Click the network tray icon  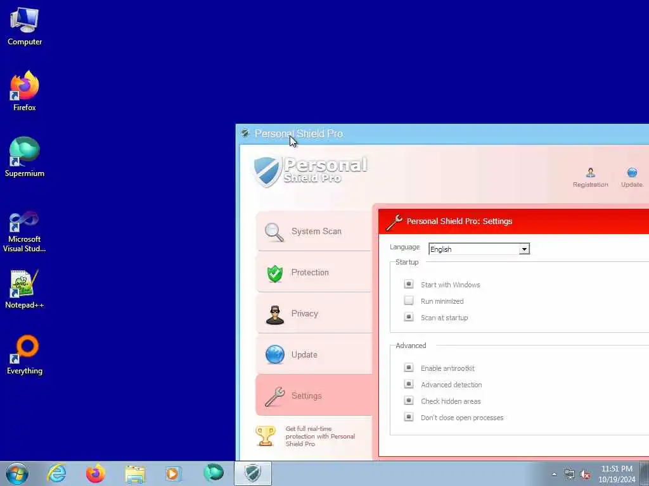(570, 475)
